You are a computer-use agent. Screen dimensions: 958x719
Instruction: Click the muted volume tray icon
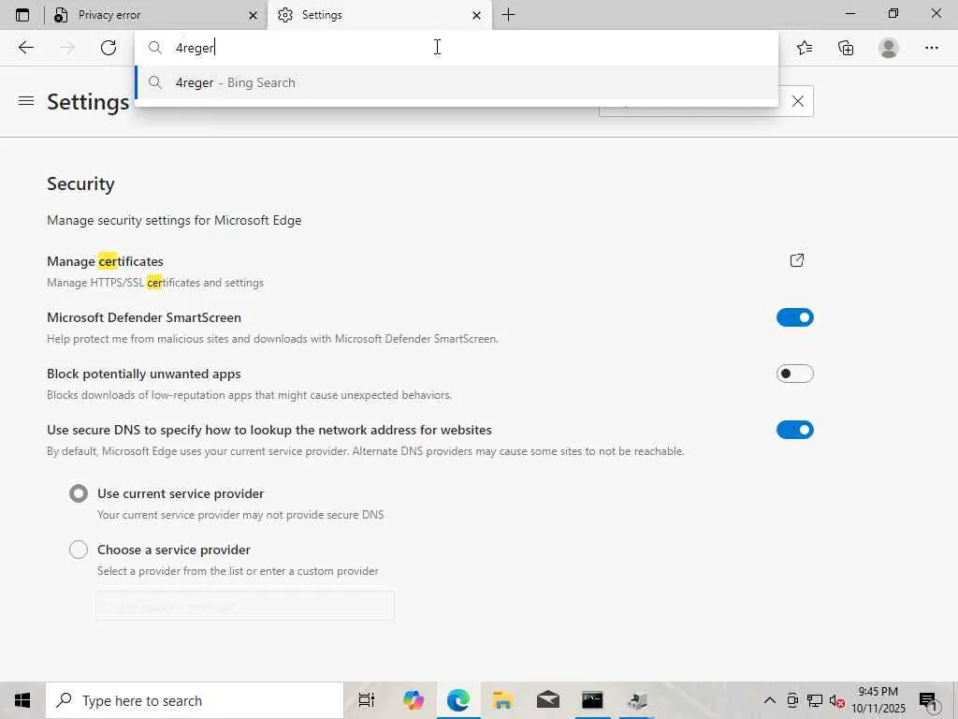[836, 700]
